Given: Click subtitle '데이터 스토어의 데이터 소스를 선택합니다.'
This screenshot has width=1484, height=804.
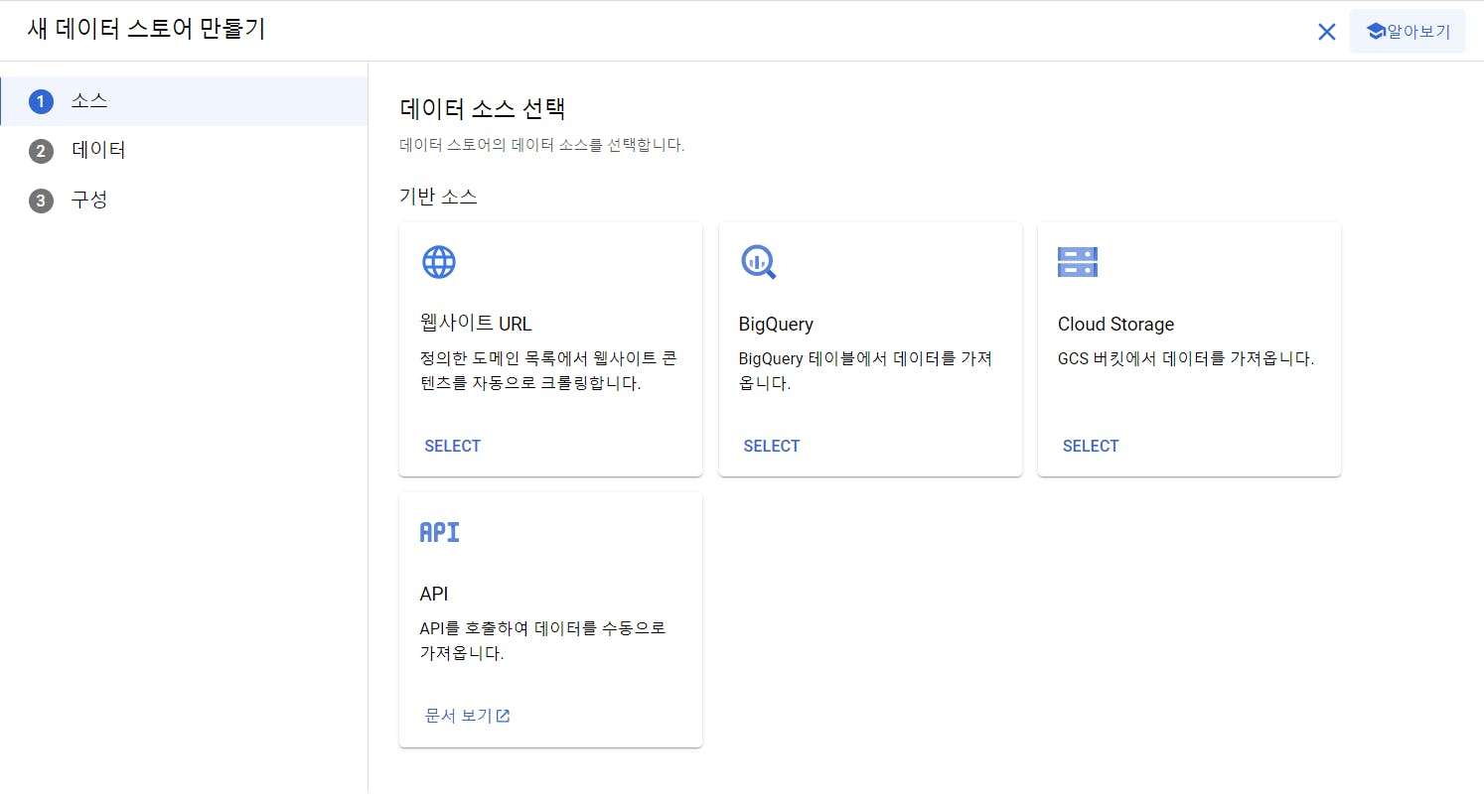Looking at the screenshot, I should pos(542,145).
